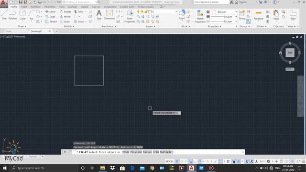
Task: Expand the Modify panel
Action: 69,26
